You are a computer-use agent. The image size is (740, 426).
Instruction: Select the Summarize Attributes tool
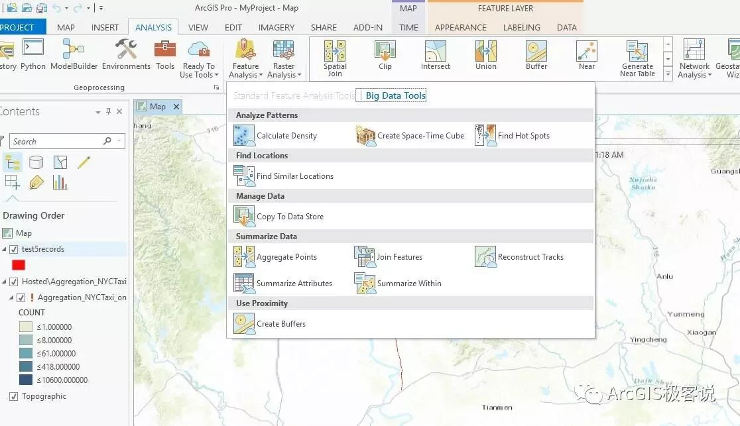pyautogui.click(x=283, y=284)
